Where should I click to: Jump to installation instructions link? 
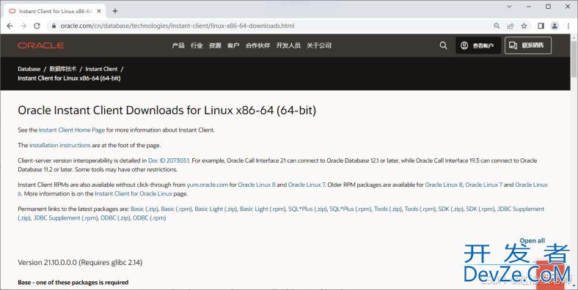pos(59,145)
